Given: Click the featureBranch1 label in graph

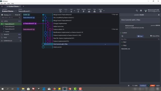Looking at the screenshot, I should click(30, 24).
